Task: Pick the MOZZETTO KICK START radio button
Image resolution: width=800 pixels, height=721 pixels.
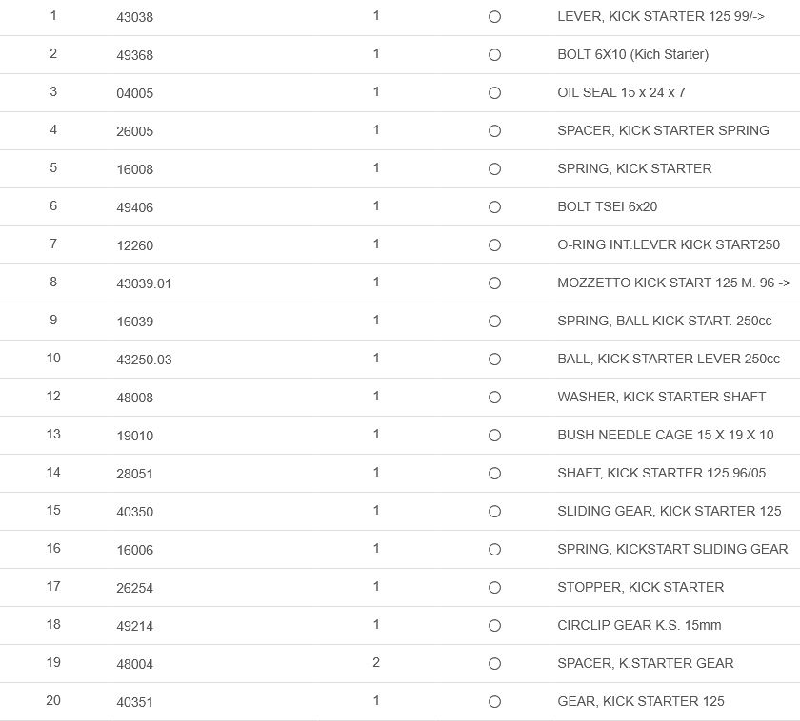Action: pos(494,283)
